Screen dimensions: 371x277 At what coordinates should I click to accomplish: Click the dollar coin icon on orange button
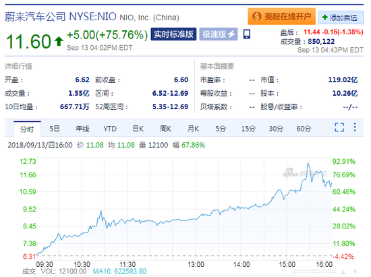pos(256,16)
